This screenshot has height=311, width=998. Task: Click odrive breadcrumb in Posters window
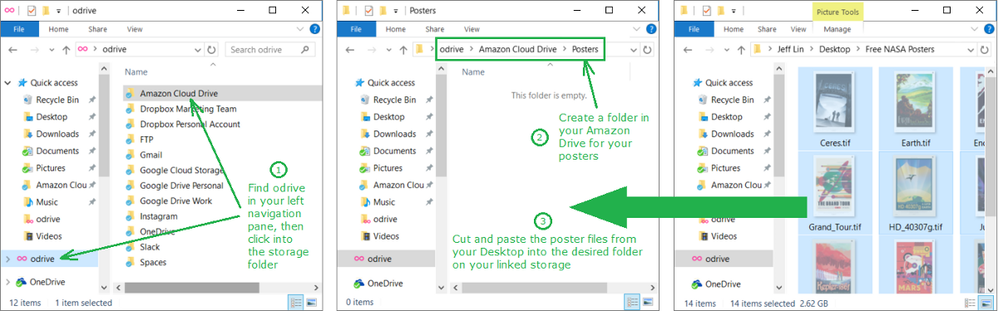click(452, 50)
